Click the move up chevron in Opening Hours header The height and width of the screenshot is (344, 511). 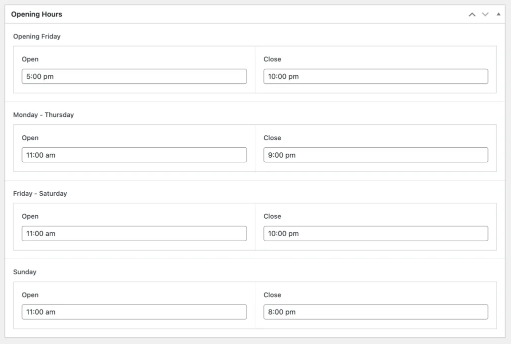pos(472,14)
